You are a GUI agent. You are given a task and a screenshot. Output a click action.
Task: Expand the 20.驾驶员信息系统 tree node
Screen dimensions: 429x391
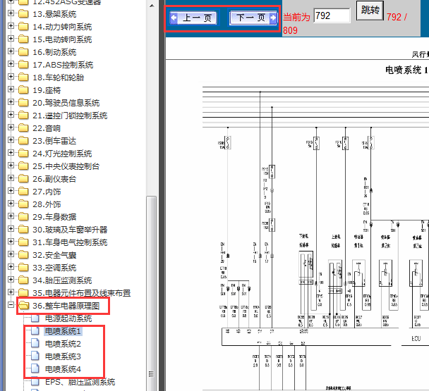[11, 102]
